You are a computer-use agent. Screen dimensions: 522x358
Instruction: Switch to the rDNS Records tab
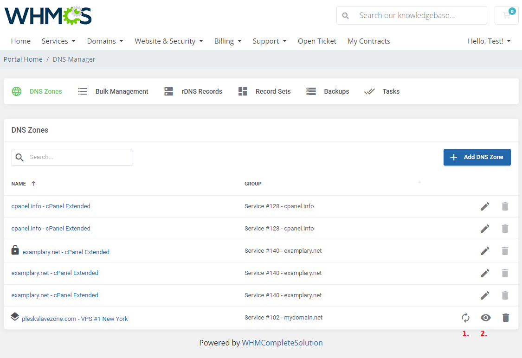click(x=193, y=91)
